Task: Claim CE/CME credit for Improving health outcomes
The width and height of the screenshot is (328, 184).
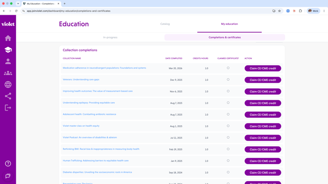Action: click(263, 92)
